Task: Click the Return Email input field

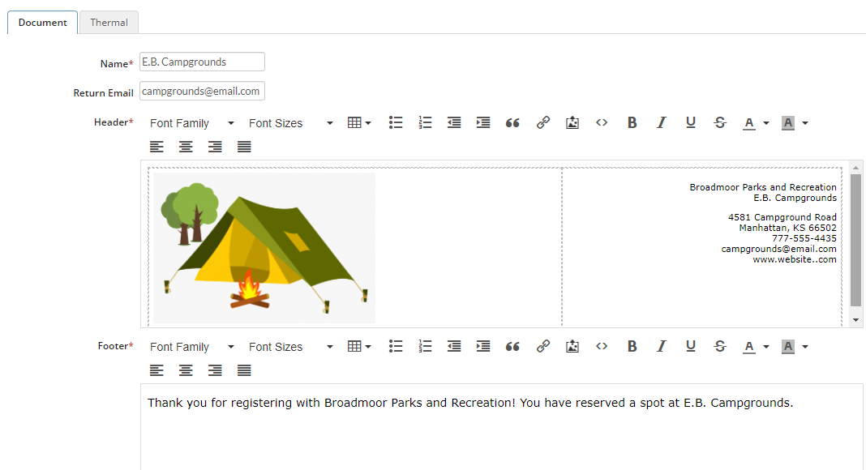Action: click(x=202, y=91)
